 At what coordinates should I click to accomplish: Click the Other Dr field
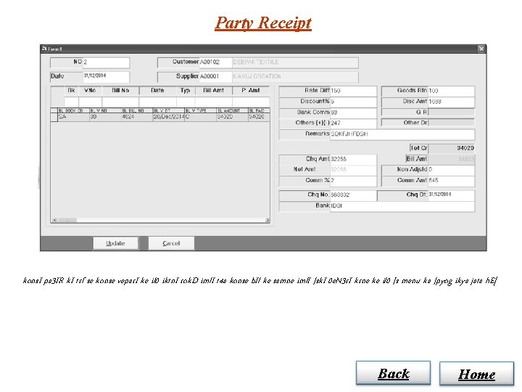tap(451, 123)
